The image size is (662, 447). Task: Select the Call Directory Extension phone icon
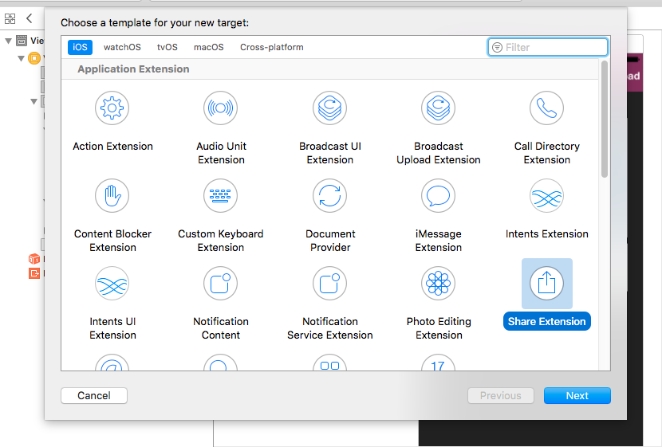[x=546, y=108]
